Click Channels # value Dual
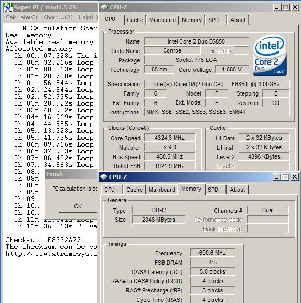Viewport: 301px width, 303px height. tap(268, 210)
